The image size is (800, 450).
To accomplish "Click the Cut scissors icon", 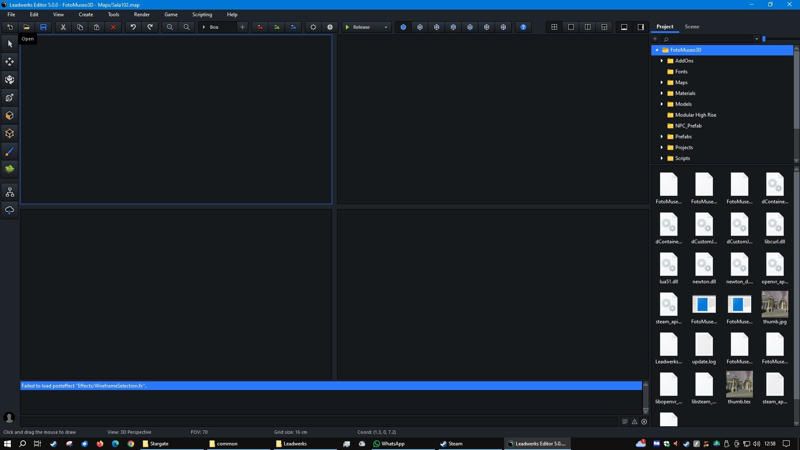I will (63, 27).
